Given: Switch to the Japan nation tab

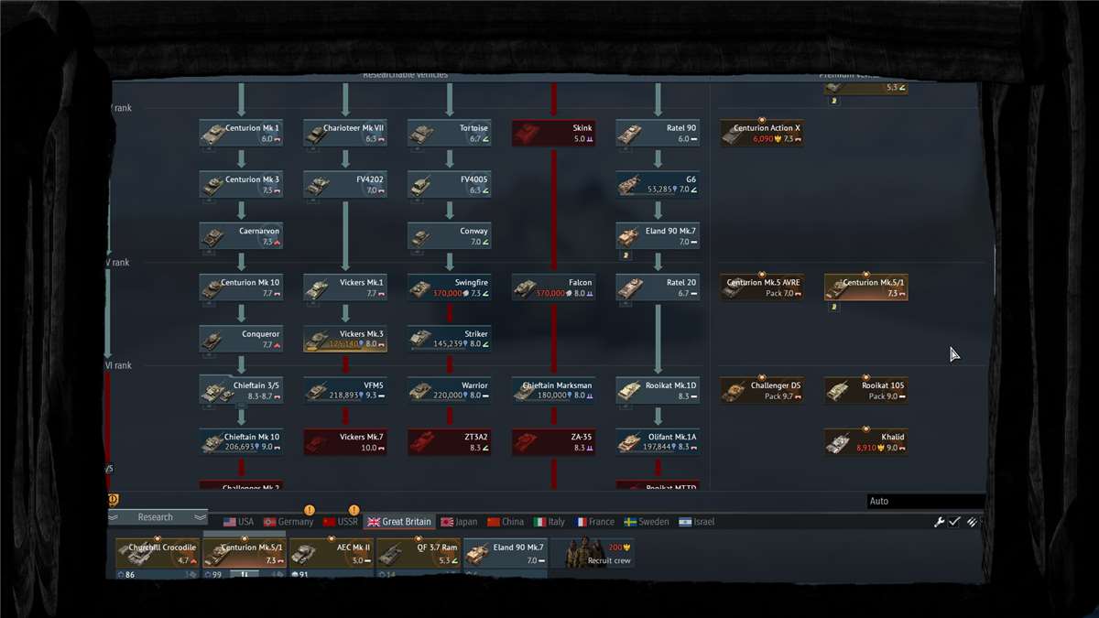Looking at the screenshot, I should [460, 522].
